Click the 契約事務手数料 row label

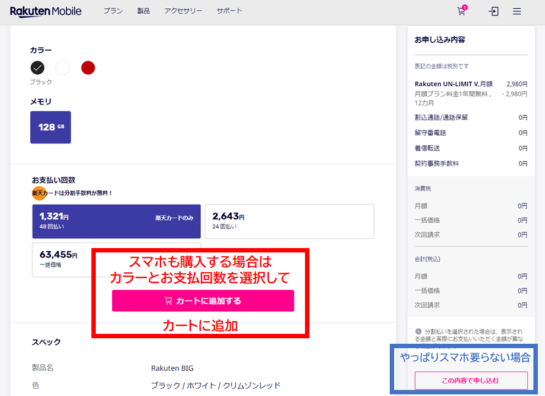[x=437, y=163]
